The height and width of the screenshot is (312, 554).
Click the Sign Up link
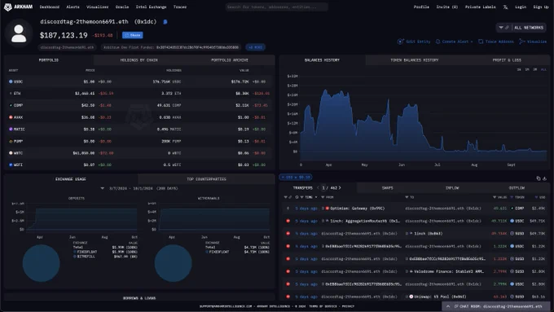click(x=541, y=7)
